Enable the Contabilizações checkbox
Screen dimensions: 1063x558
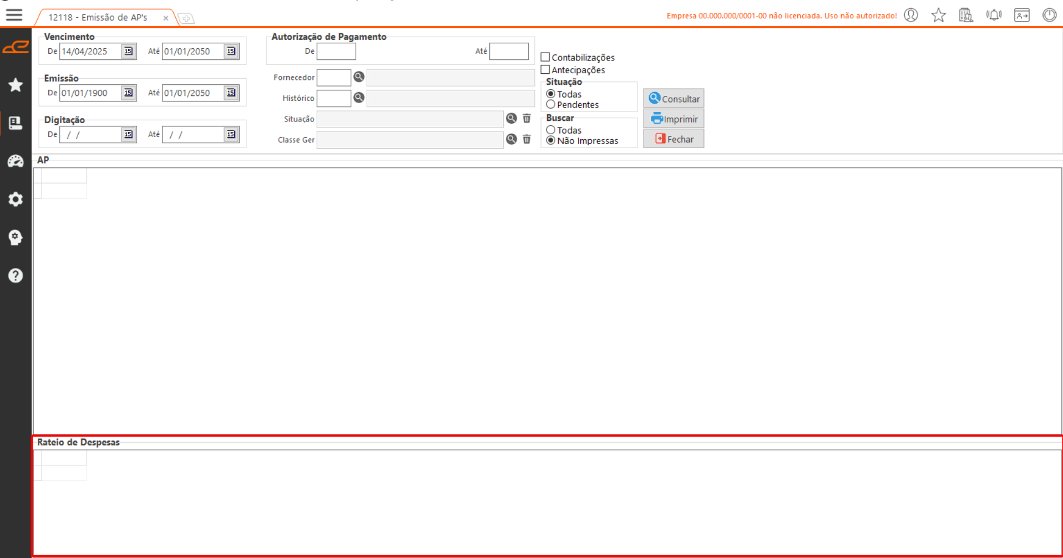(x=545, y=57)
